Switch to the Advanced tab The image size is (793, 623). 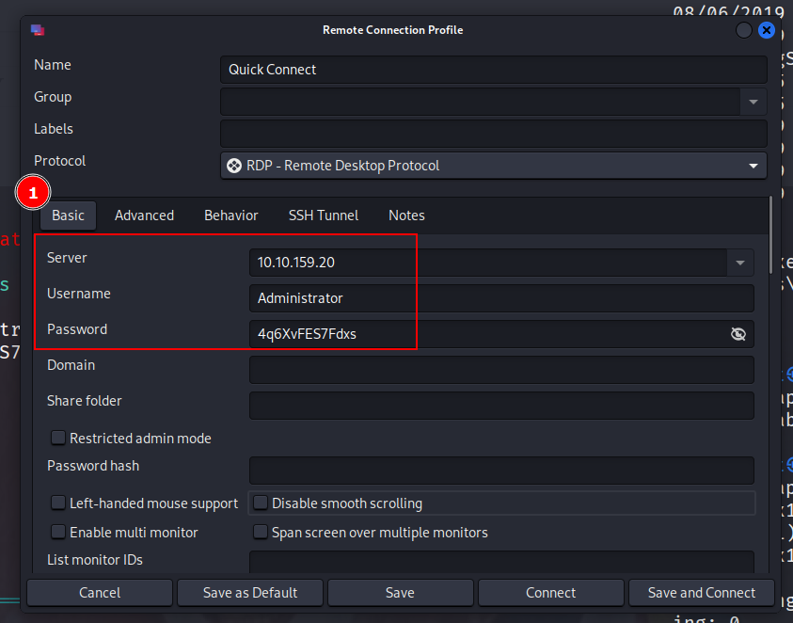(144, 216)
